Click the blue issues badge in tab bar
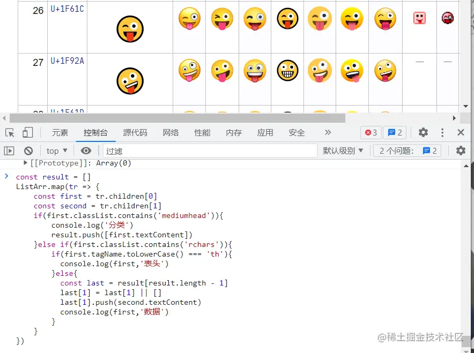Viewport: 474px width, 353px height. click(395, 132)
